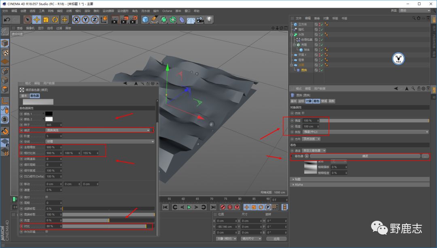Switch to the 着色 tab
Image resolution: width=437 pixels, height=248 pixels.
[x=316, y=101]
